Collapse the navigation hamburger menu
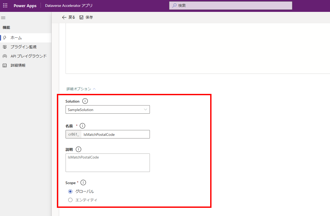This screenshot has width=330, height=216. click(3, 18)
